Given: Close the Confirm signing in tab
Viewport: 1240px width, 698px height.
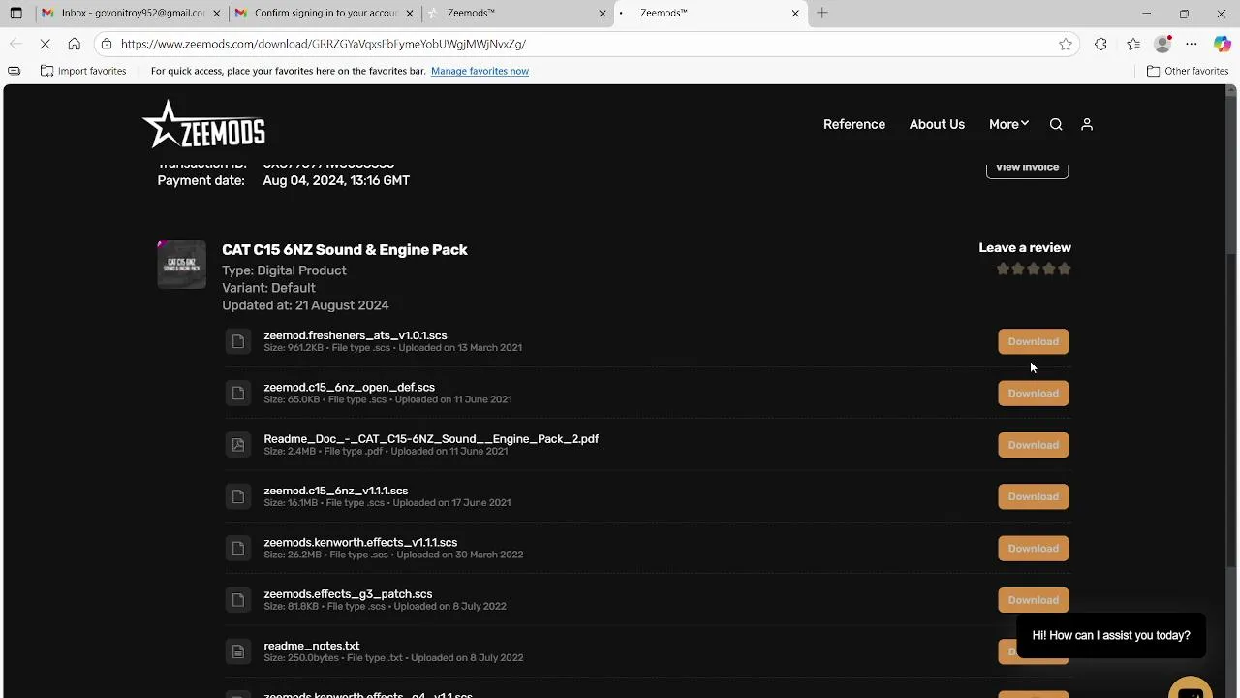Looking at the screenshot, I should tap(410, 13).
